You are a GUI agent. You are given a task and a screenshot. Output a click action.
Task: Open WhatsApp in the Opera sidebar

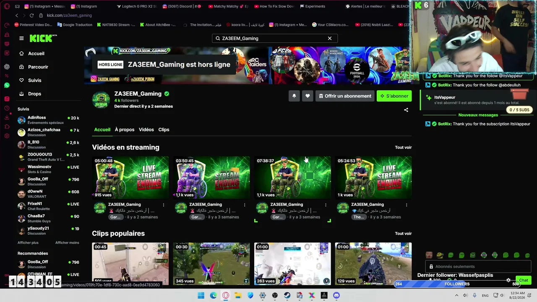pyautogui.click(x=7, y=85)
